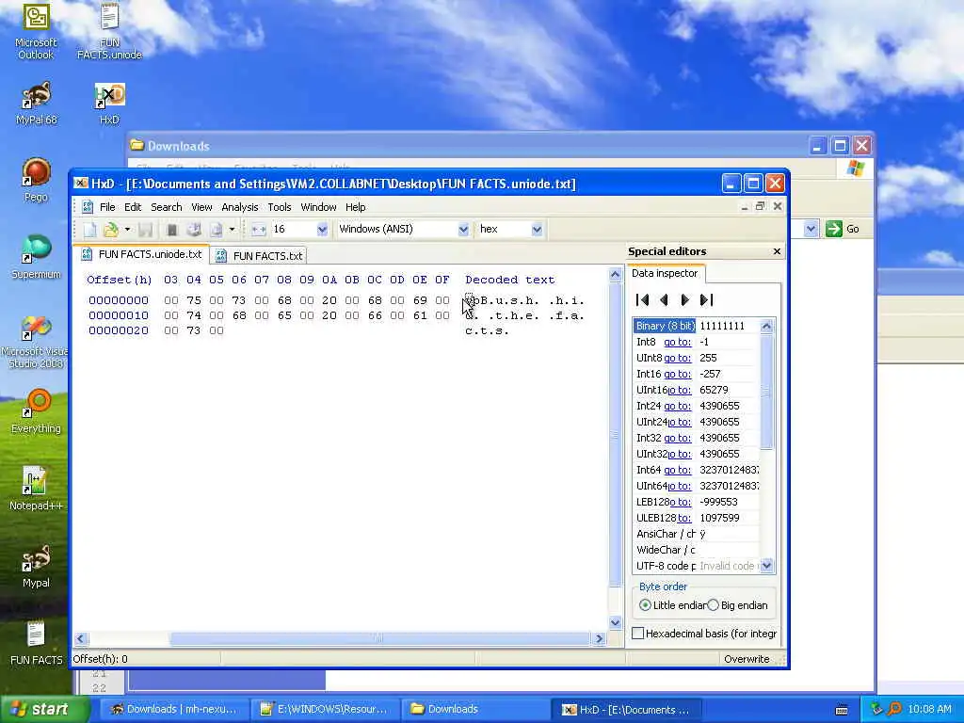This screenshot has height=723, width=964.
Task: Open the HxD desktop shortcut icon
Action: tap(109, 104)
